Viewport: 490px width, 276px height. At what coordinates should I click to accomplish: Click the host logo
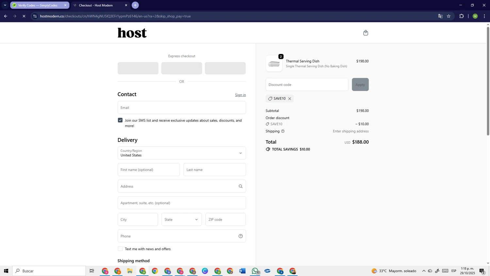coord(132,33)
